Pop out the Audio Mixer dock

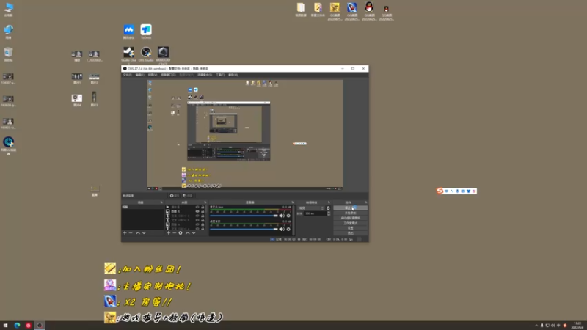(x=292, y=202)
